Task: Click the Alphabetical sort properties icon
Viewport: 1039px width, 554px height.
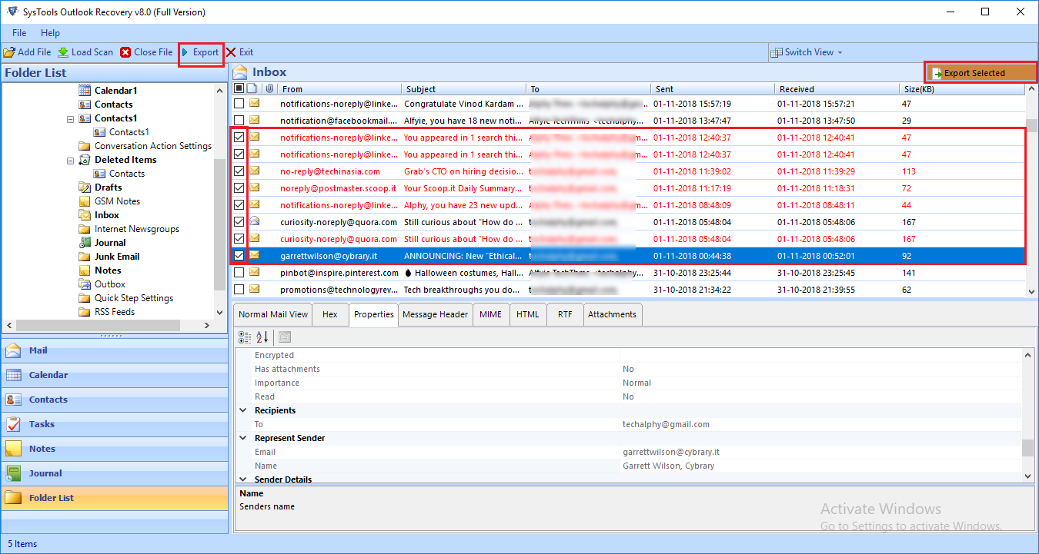Action: pos(262,337)
